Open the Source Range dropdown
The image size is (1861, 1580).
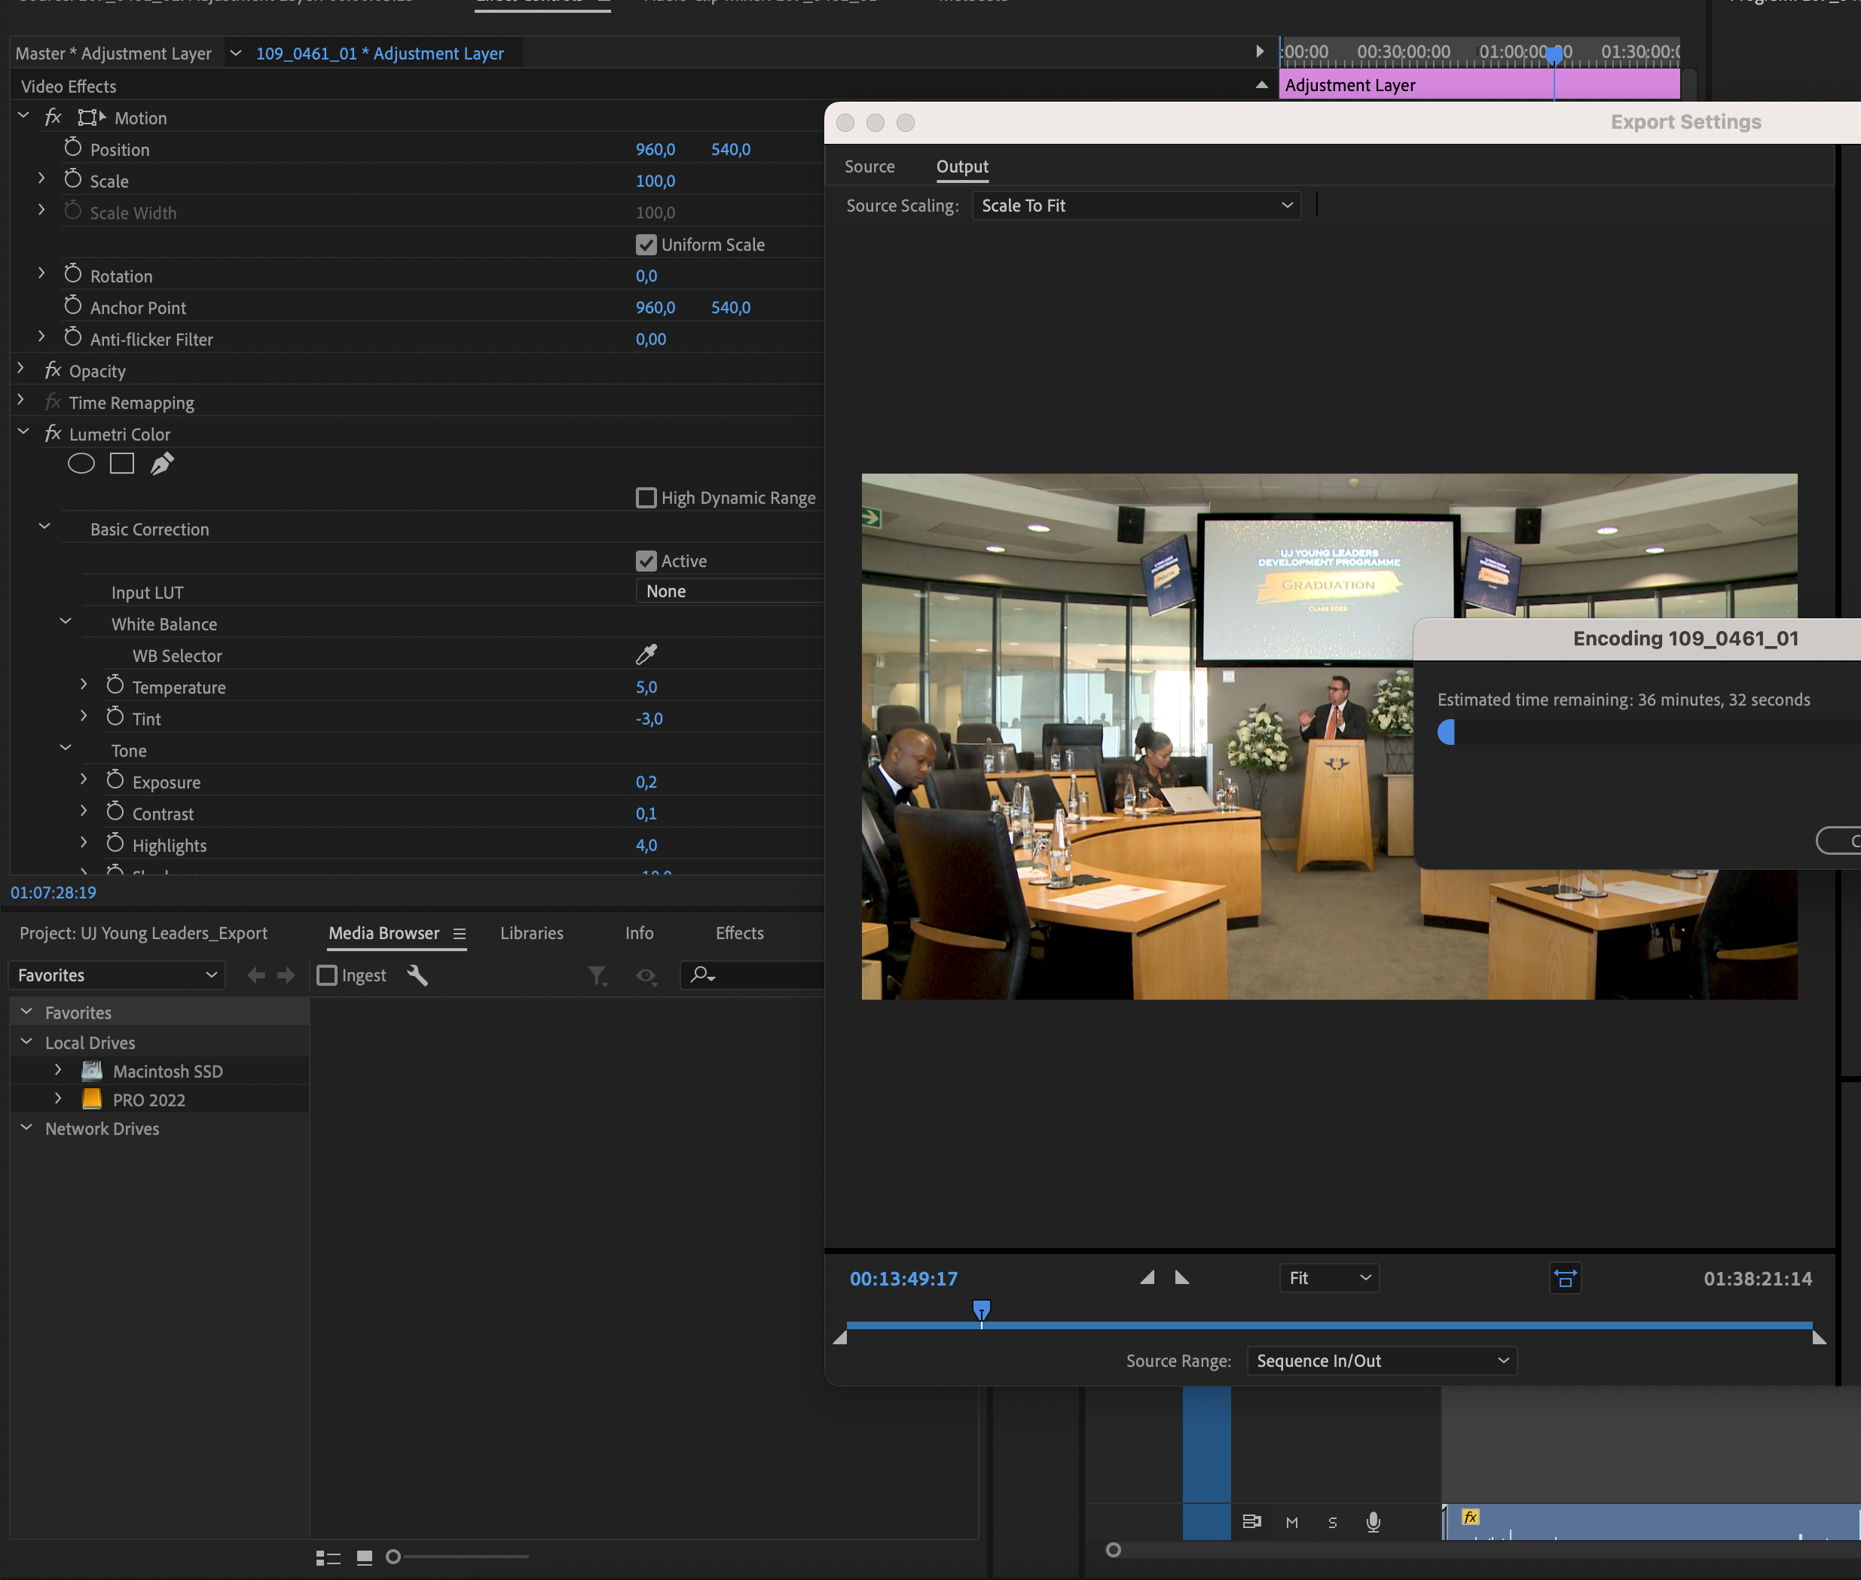[x=1381, y=1361]
